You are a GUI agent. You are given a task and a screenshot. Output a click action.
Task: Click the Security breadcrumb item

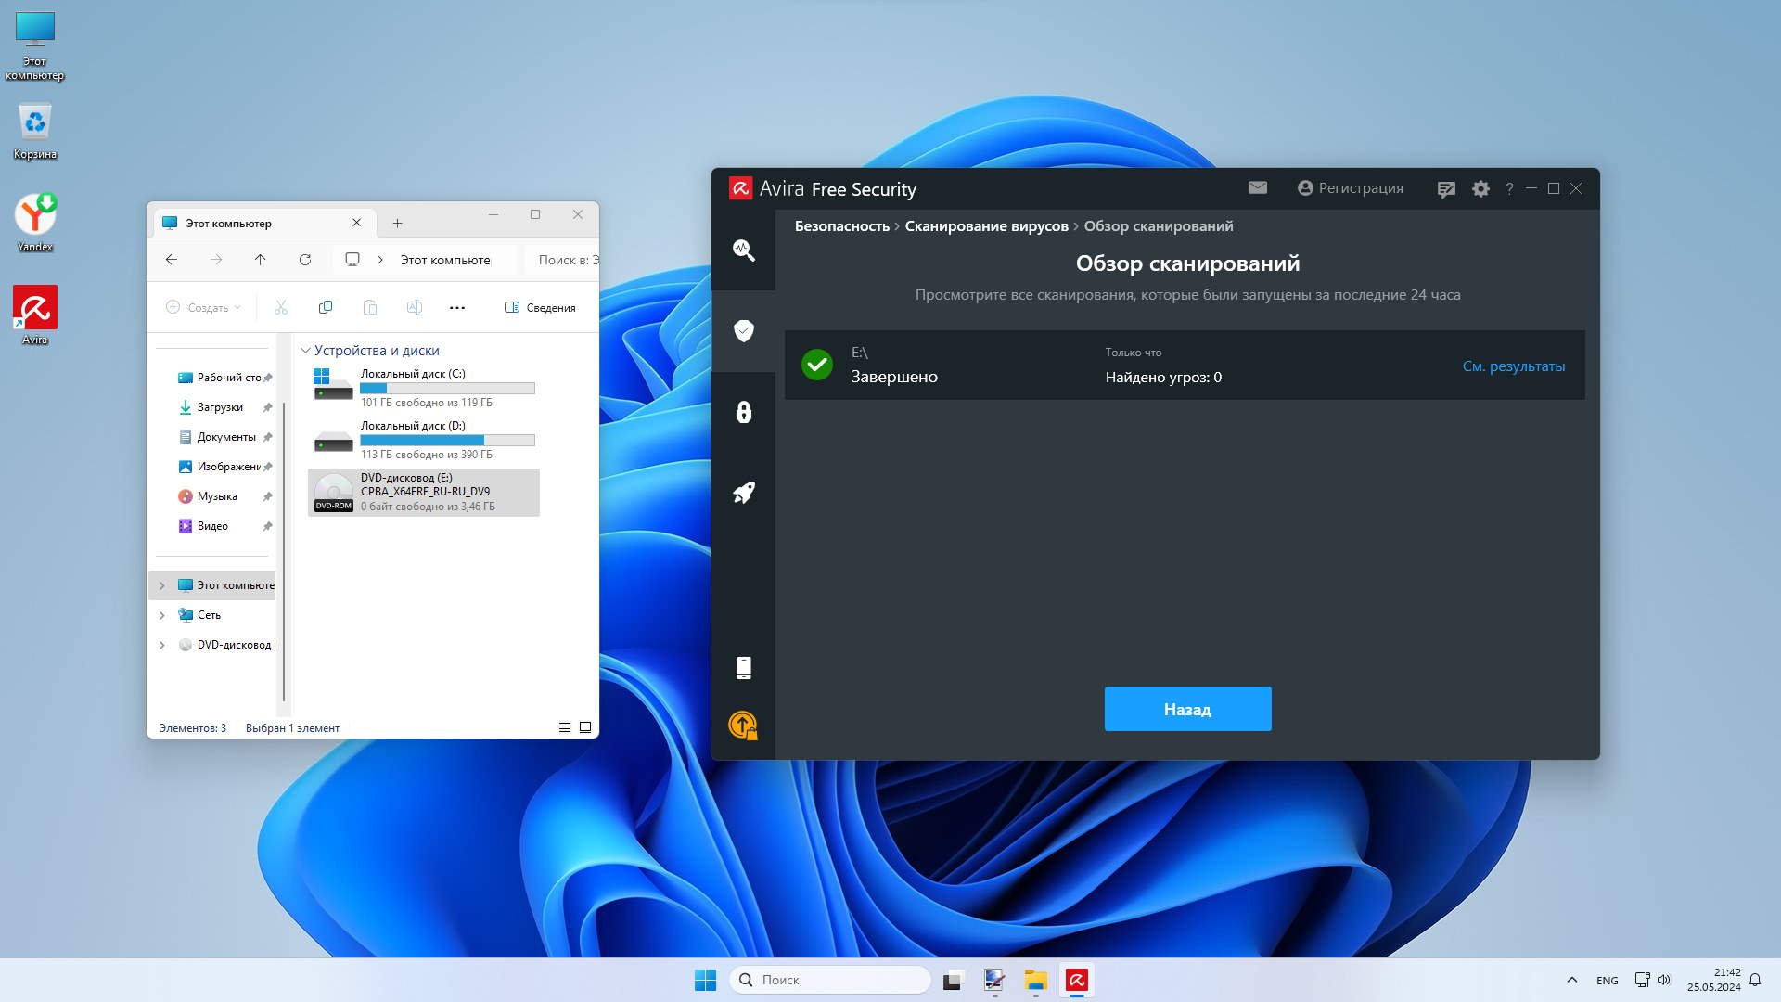coord(841,226)
